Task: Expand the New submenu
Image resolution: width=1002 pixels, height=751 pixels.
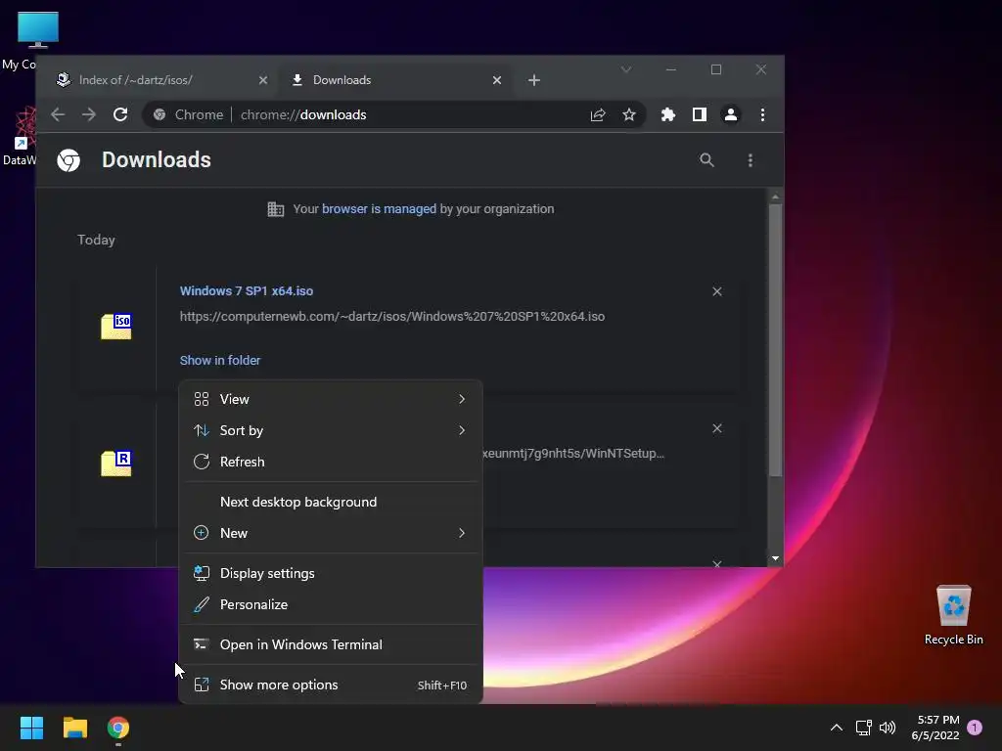Action: pyautogui.click(x=331, y=533)
